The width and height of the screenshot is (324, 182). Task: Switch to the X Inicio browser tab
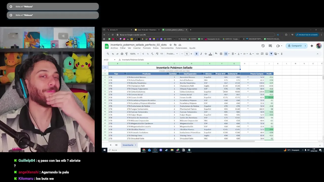coord(119,30)
